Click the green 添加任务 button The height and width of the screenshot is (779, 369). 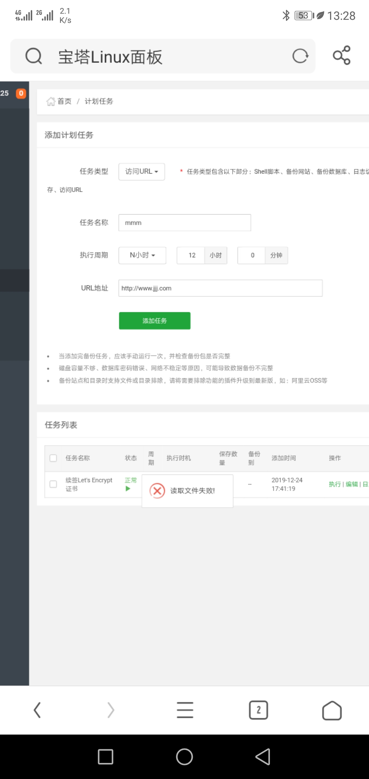point(154,321)
